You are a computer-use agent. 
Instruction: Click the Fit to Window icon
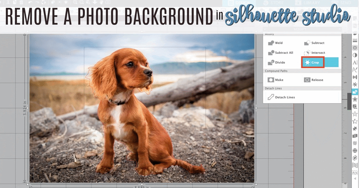click(x=108, y=2)
